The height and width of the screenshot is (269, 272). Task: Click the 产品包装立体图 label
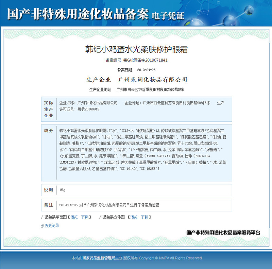coord(112,217)
